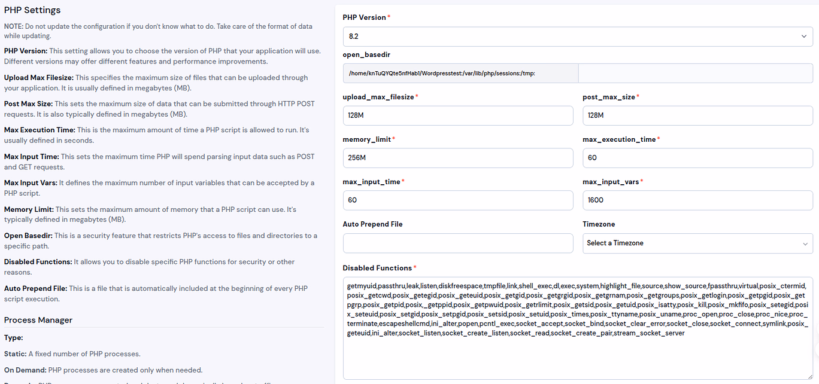
Task: Click the Auto Prepend File input
Action: (458, 243)
